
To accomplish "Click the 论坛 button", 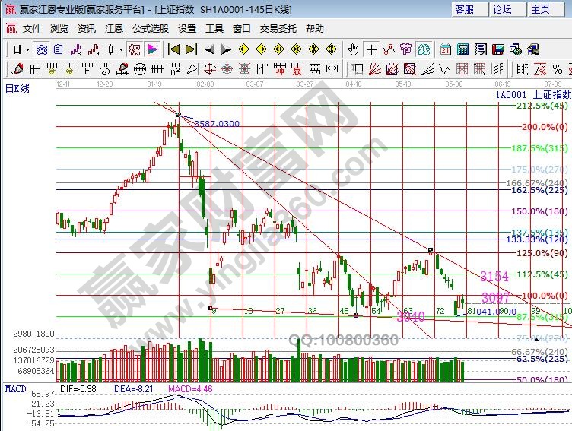I will click(502, 9).
